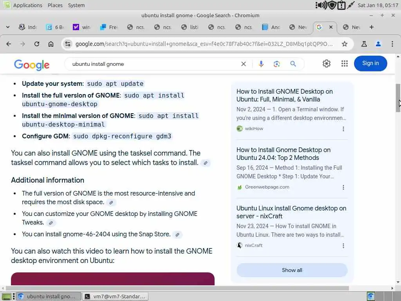The height and width of the screenshot is (301, 401).
Task: Click the Chromium icon at taskbar right
Action: pyautogui.click(x=371, y=296)
